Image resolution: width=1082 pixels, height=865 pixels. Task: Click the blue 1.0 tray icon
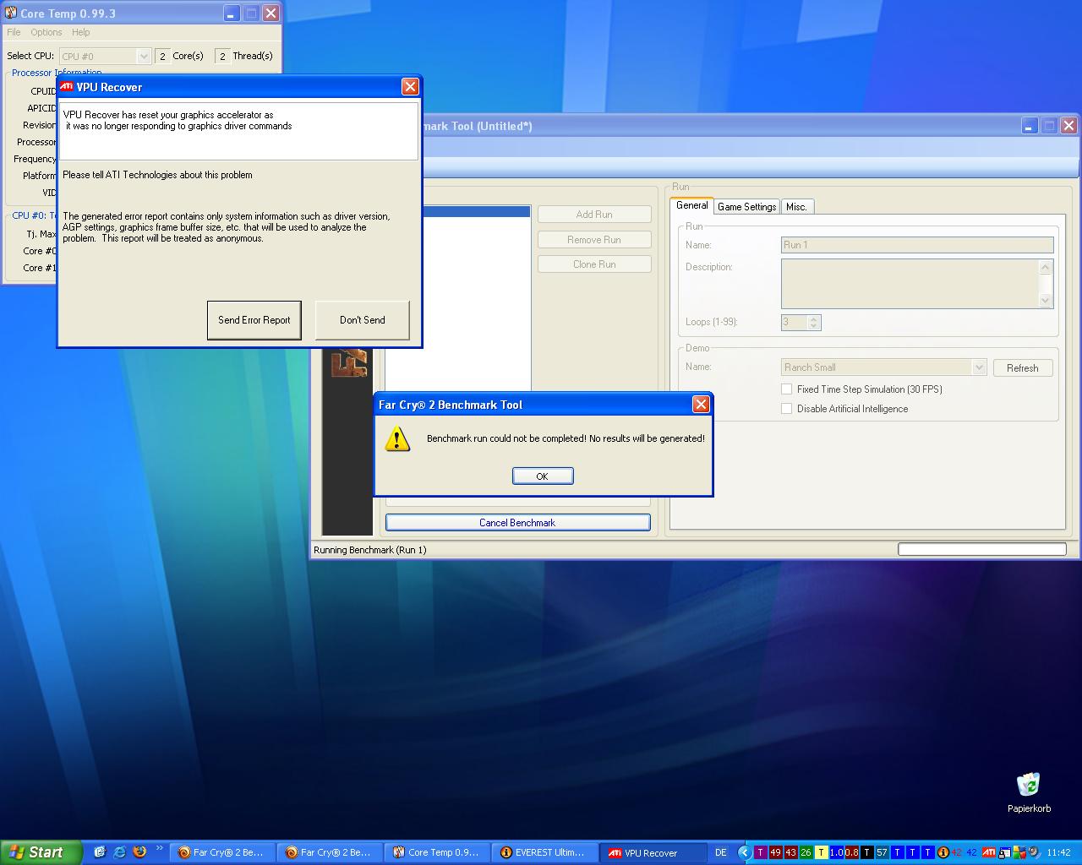click(x=836, y=852)
